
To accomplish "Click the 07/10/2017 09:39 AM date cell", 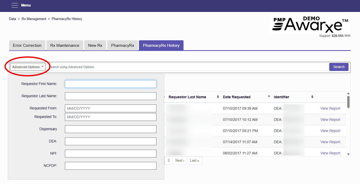I will coord(240,108).
